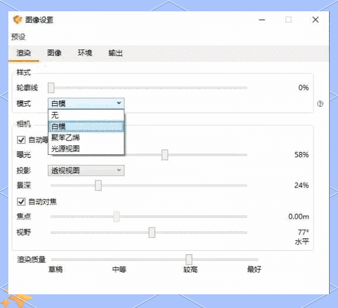The width and height of the screenshot is (338, 308).
Task: Switch to the 输出 tab
Action: click(x=115, y=52)
